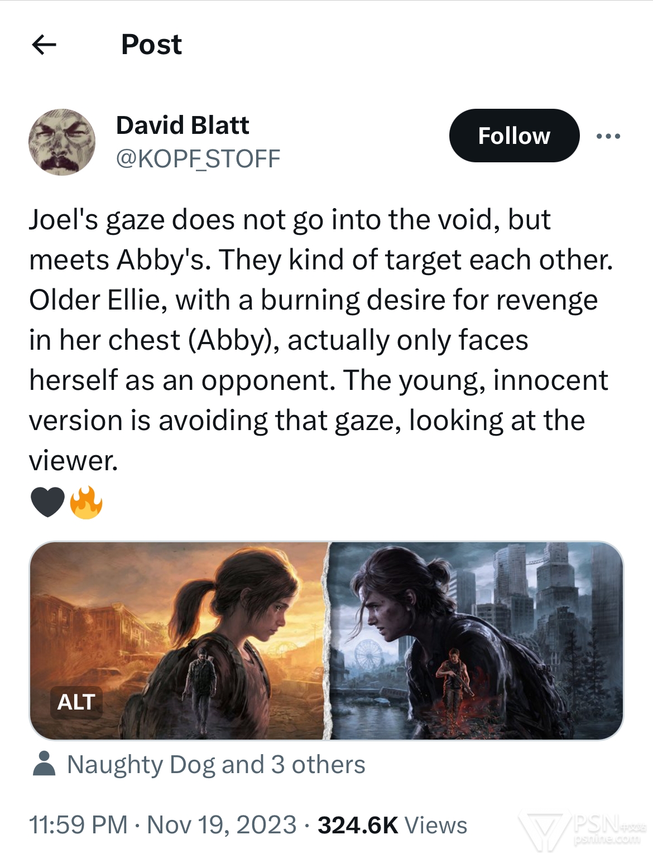
Task: Open the Last of Us Part II image
Action: [x=477, y=640]
